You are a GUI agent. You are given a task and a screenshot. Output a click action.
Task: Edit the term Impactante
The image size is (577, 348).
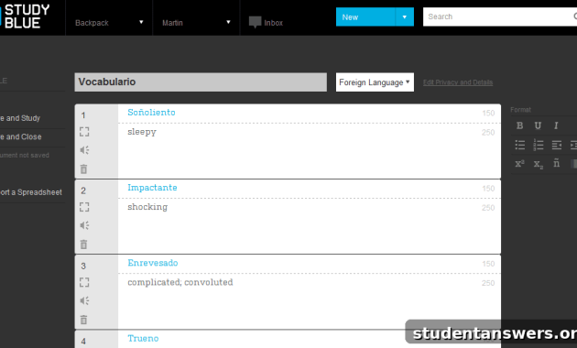click(152, 188)
